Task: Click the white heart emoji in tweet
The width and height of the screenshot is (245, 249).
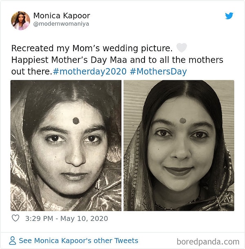Action: pos(181,48)
